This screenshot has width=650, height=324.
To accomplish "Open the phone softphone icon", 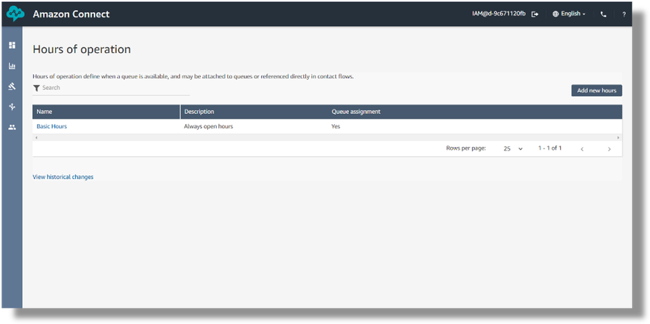I will 603,14.
